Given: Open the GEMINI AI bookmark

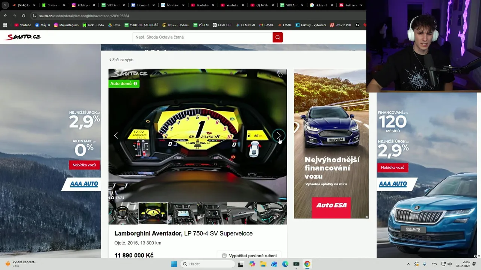Looking at the screenshot, I should click(245, 25).
